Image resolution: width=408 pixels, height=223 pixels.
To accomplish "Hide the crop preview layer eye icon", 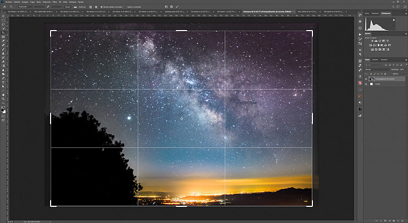I will click(x=366, y=79).
